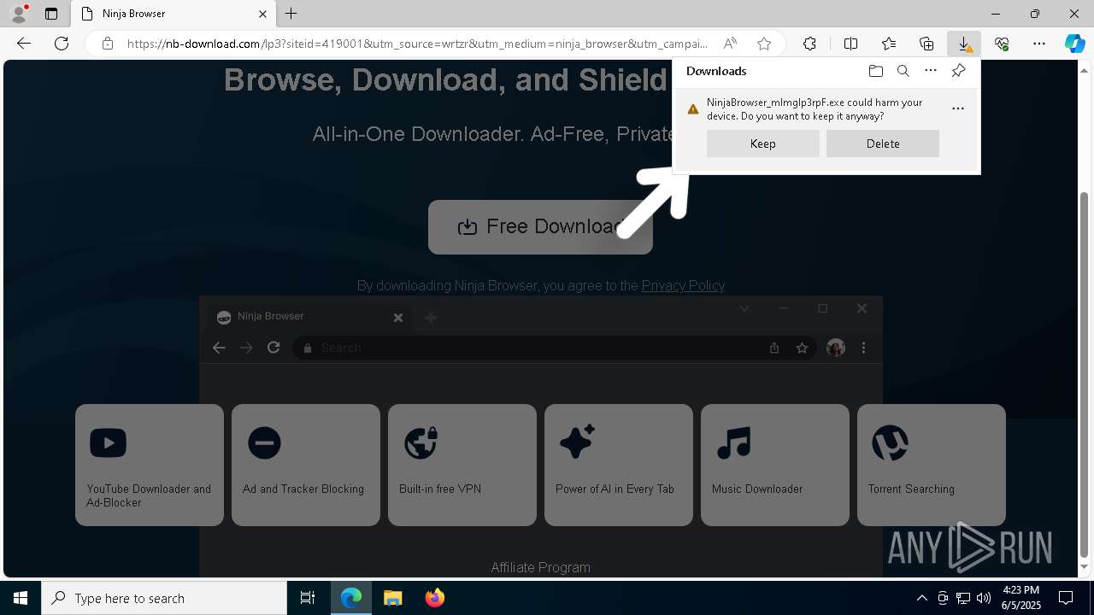Open the Privacy Policy link
Screen dimensions: 1094x615
(683, 285)
